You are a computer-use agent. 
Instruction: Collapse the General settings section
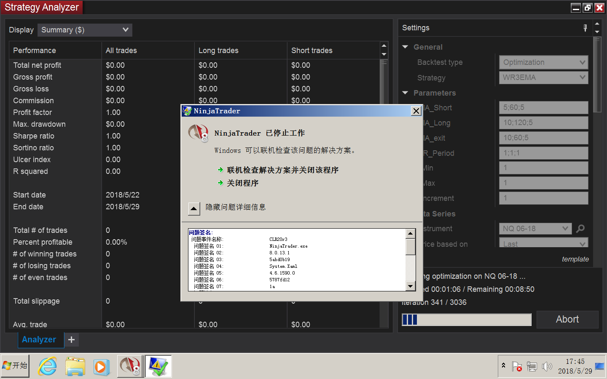tap(405, 47)
